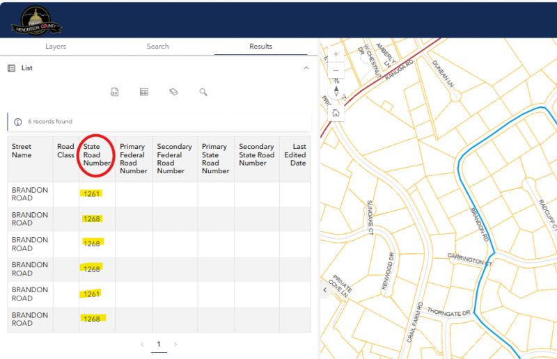Click the SUNOAKE CT map label
This screenshot has height=359, width=557.
click(370, 218)
